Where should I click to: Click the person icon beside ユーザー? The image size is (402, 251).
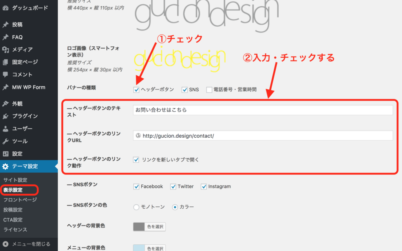[x=5, y=129]
